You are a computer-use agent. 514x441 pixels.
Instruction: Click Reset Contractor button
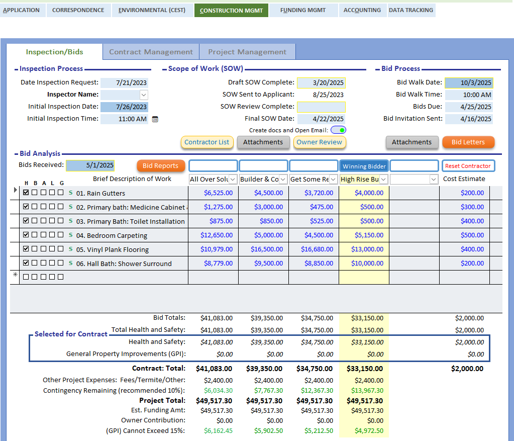468,166
